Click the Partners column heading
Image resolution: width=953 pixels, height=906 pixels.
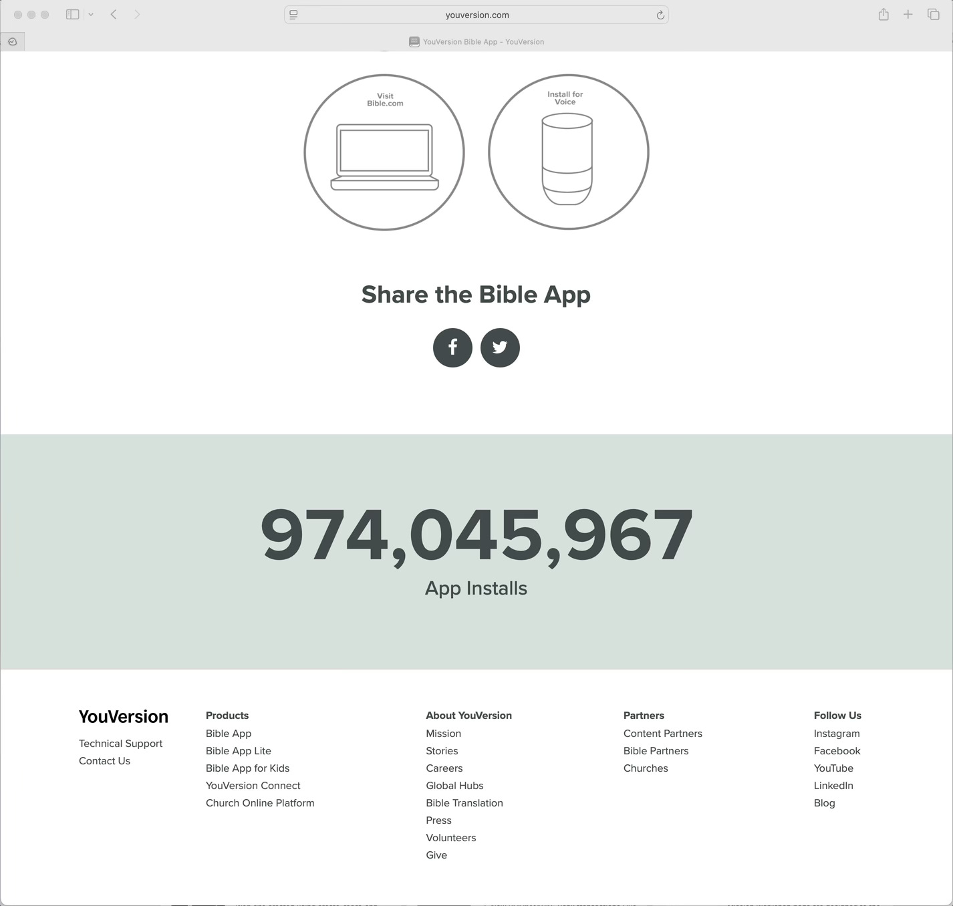tap(644, 716)
